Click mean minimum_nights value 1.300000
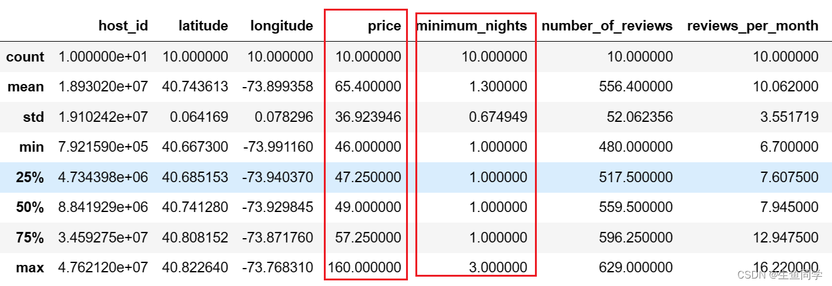Screen dimensions: 832x286 498,86
